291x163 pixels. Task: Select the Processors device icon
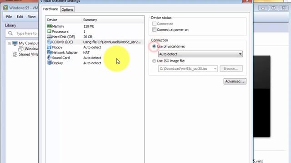[49, 31]
